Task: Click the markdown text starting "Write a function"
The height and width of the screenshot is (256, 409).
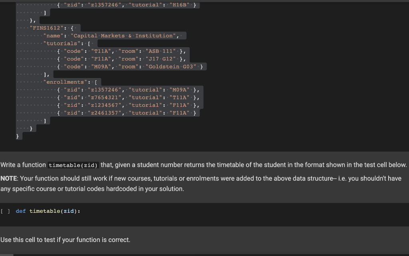Action: [23, 165]
